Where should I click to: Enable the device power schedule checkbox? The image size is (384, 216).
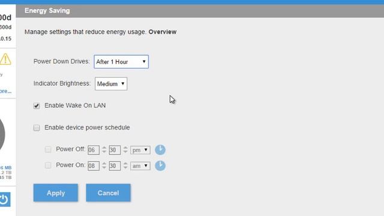pyautogui.click(x=37, y=128)
